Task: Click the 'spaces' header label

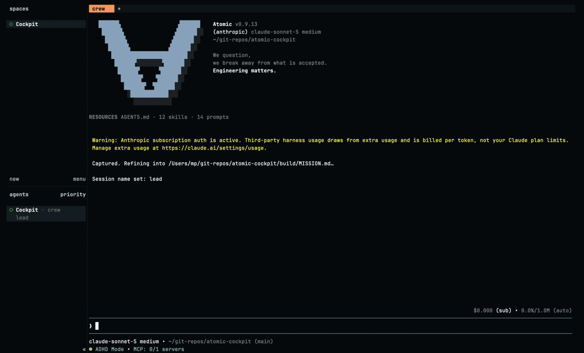Action: point(19,9)
